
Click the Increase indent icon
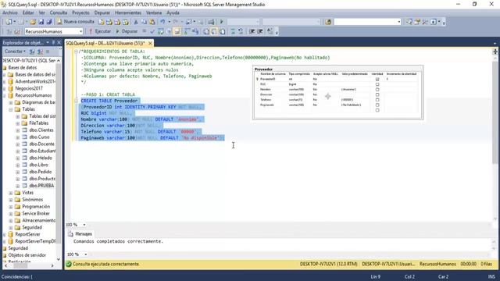click(260, 31)
